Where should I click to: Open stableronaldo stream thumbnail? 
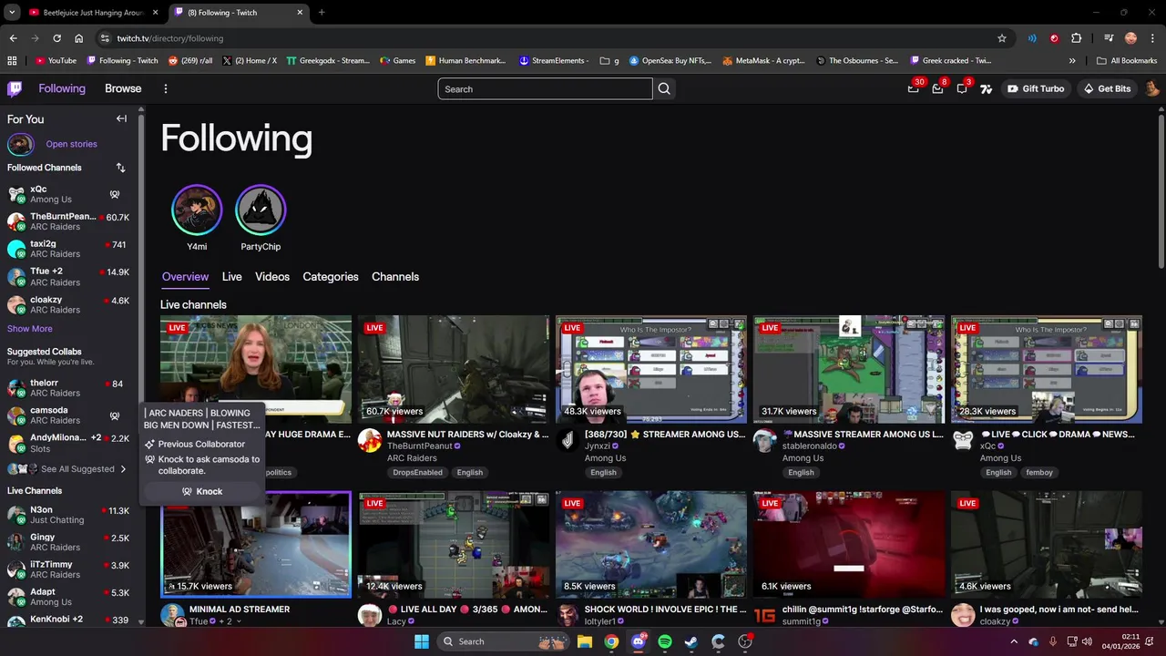click(x=849, y=369)
